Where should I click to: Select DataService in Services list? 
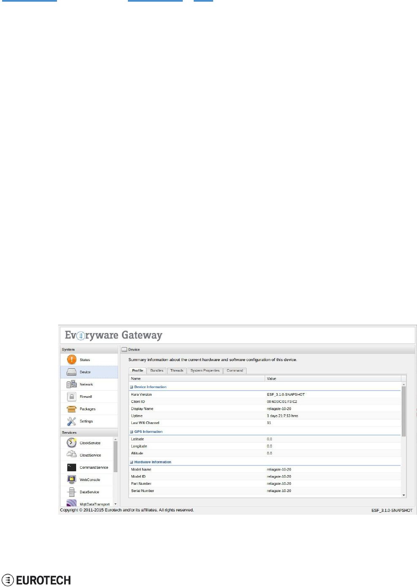[87, 492]
